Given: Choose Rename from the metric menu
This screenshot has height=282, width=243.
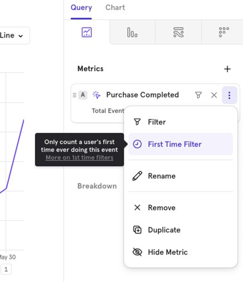Looking at the screenshot, I should [x=161, y=176].
